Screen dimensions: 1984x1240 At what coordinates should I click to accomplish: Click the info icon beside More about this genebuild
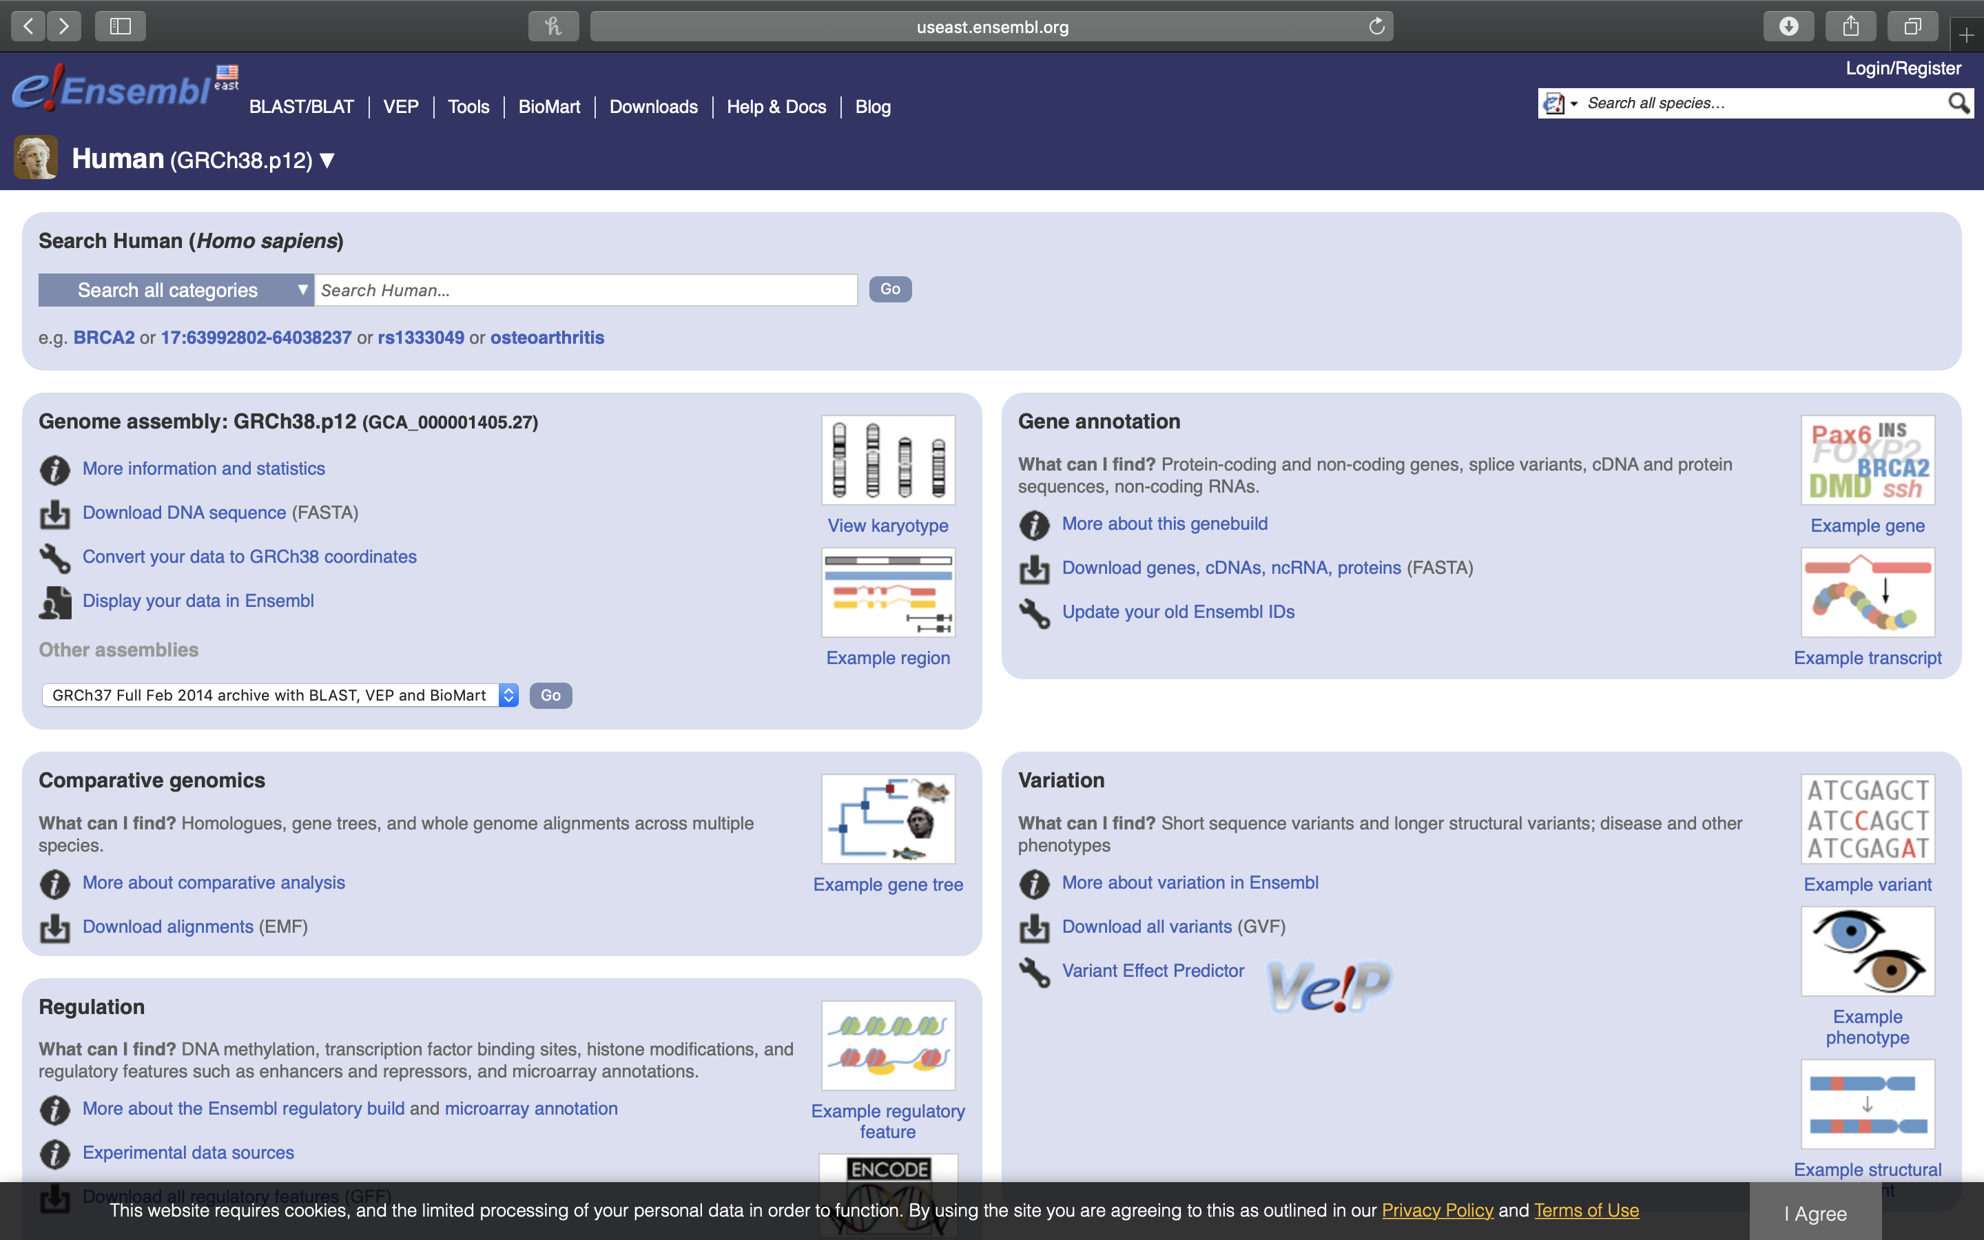[x=1035, y=525]
